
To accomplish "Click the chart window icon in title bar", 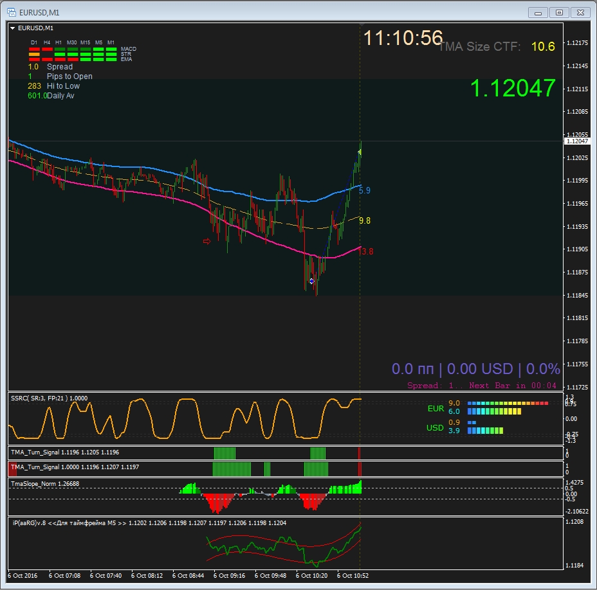I will point(12,13).
